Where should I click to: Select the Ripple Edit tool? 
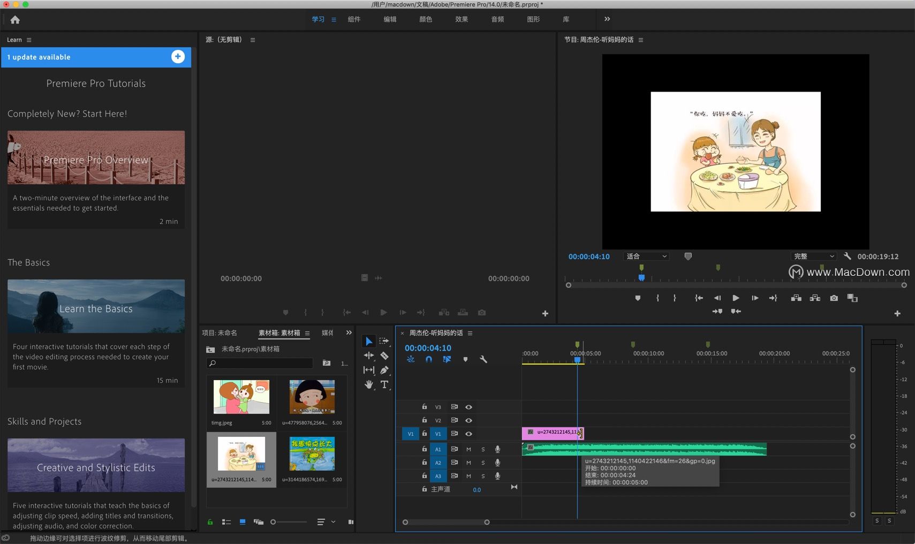369,356
